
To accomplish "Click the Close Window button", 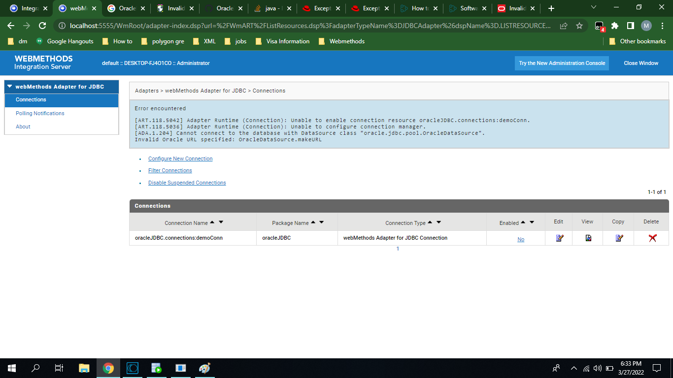I will tap(640, 63).
